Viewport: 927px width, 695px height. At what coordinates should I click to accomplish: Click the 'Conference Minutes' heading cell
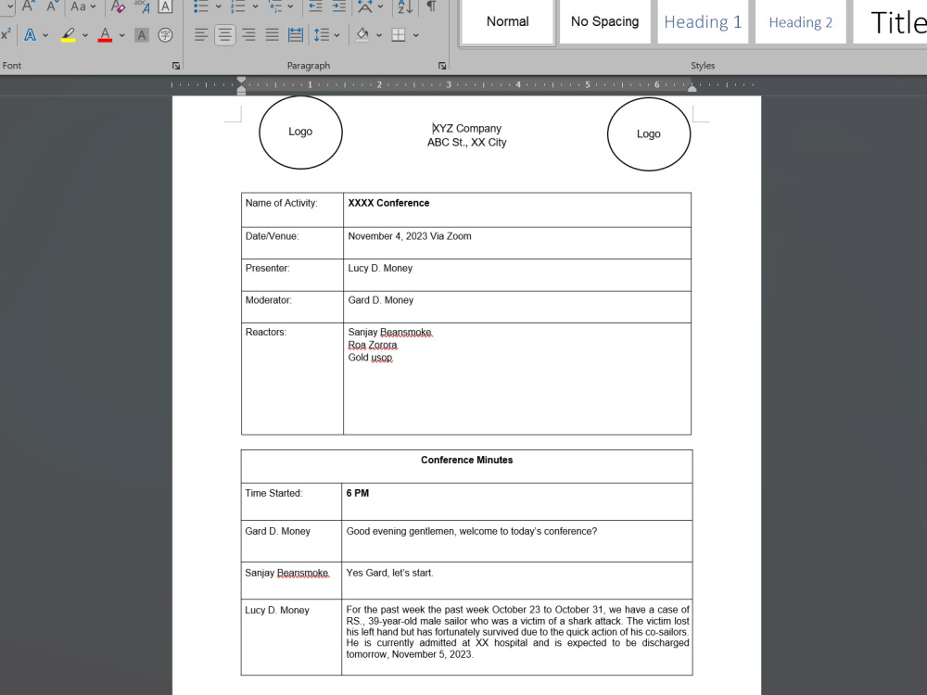[466, 466]
